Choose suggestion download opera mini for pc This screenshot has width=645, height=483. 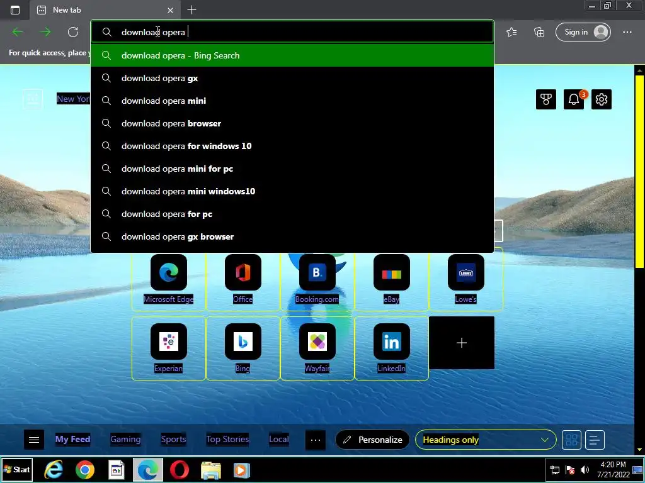tap(292, 169)
